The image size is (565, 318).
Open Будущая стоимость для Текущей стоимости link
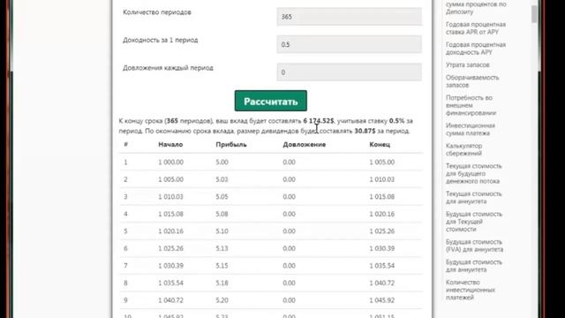pos(474,222)
